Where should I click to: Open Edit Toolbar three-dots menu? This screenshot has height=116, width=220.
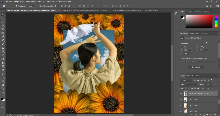click(x=3, y=92)
